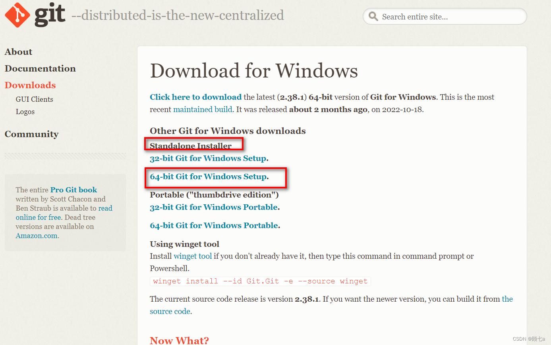This screenshot has height=345, width=551.
Task: Open the "winget tool" link
Action: point(193,256)
